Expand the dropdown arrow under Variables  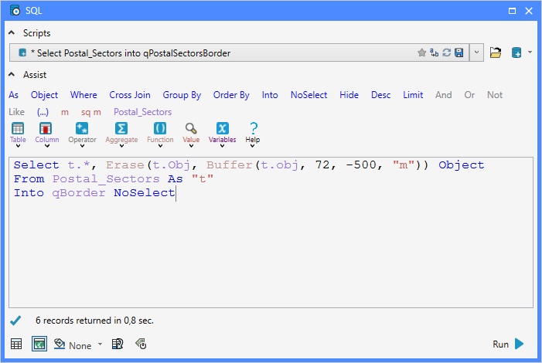(222, 146)
